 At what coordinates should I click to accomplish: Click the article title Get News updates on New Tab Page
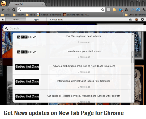64,113
